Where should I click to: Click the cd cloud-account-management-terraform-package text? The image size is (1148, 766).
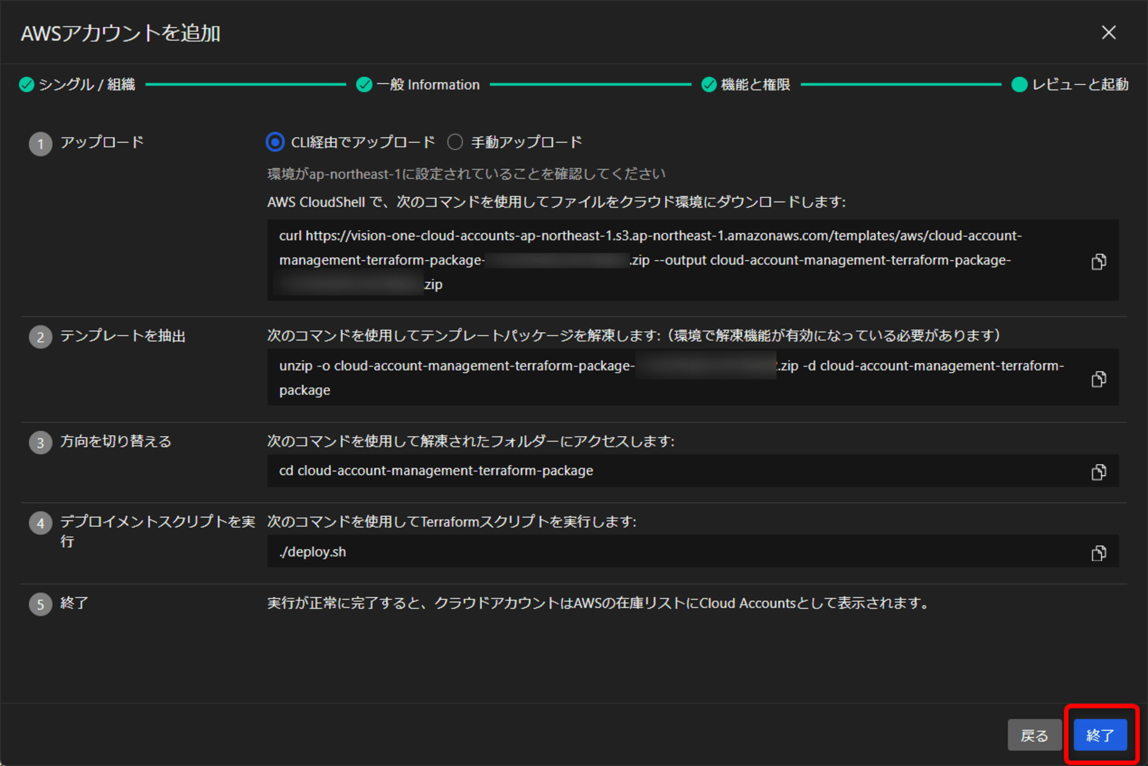(436, 471)
